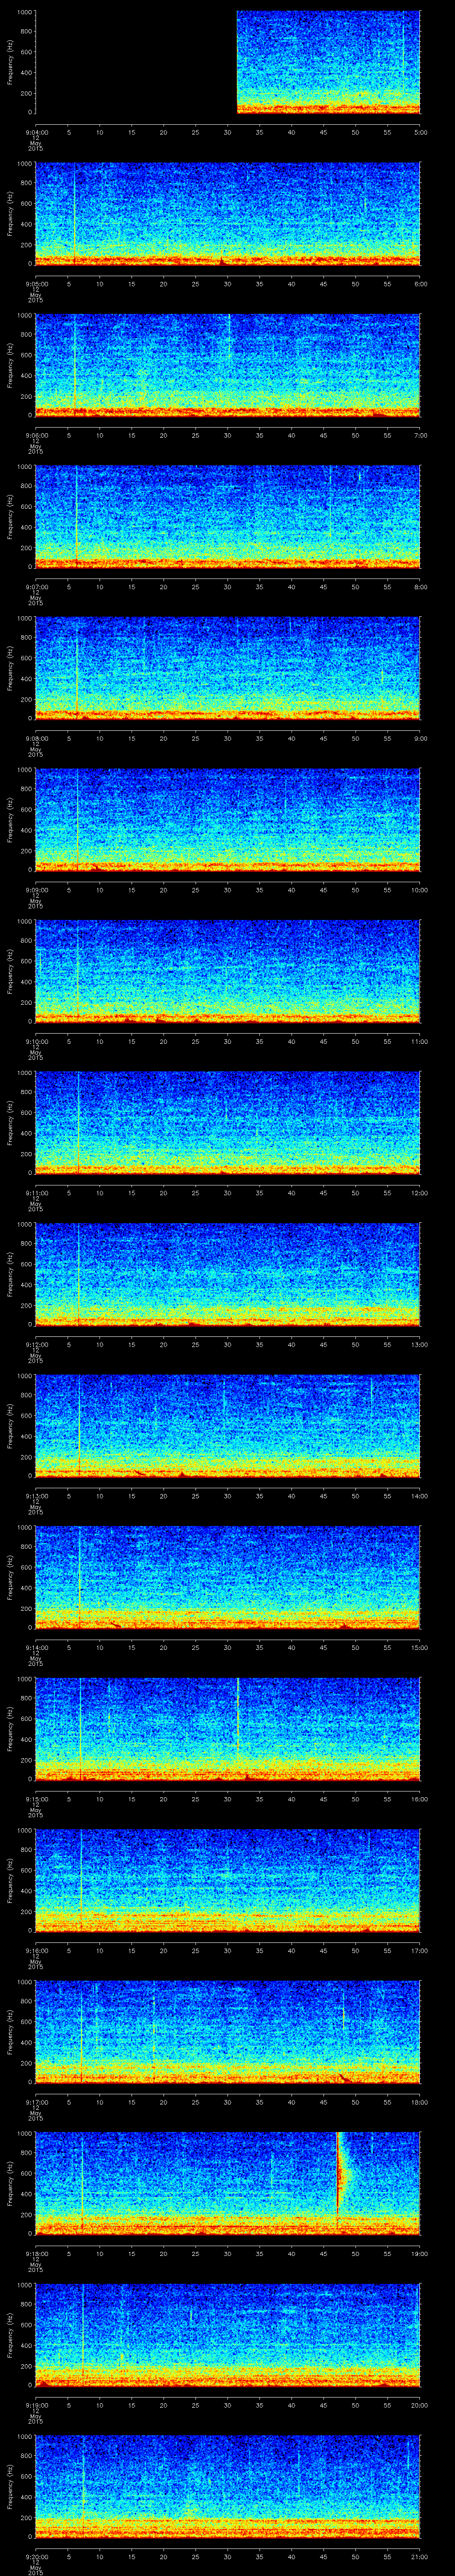This screenshot has width=455, height=2576.
Task: Click the 21:00 end time label
Action: pos(419,2557)
